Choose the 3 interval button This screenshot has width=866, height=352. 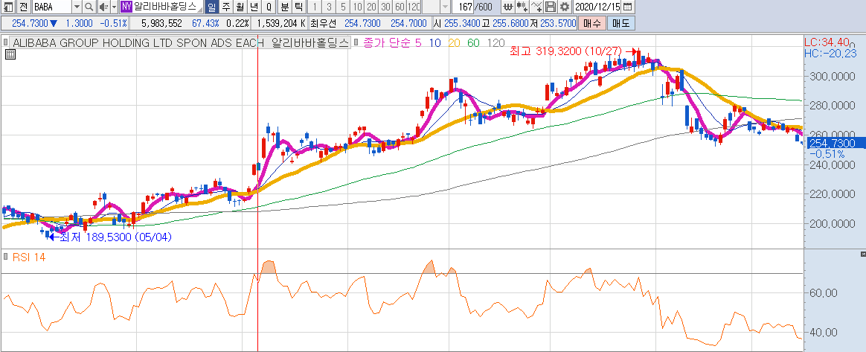coord(329,7)
